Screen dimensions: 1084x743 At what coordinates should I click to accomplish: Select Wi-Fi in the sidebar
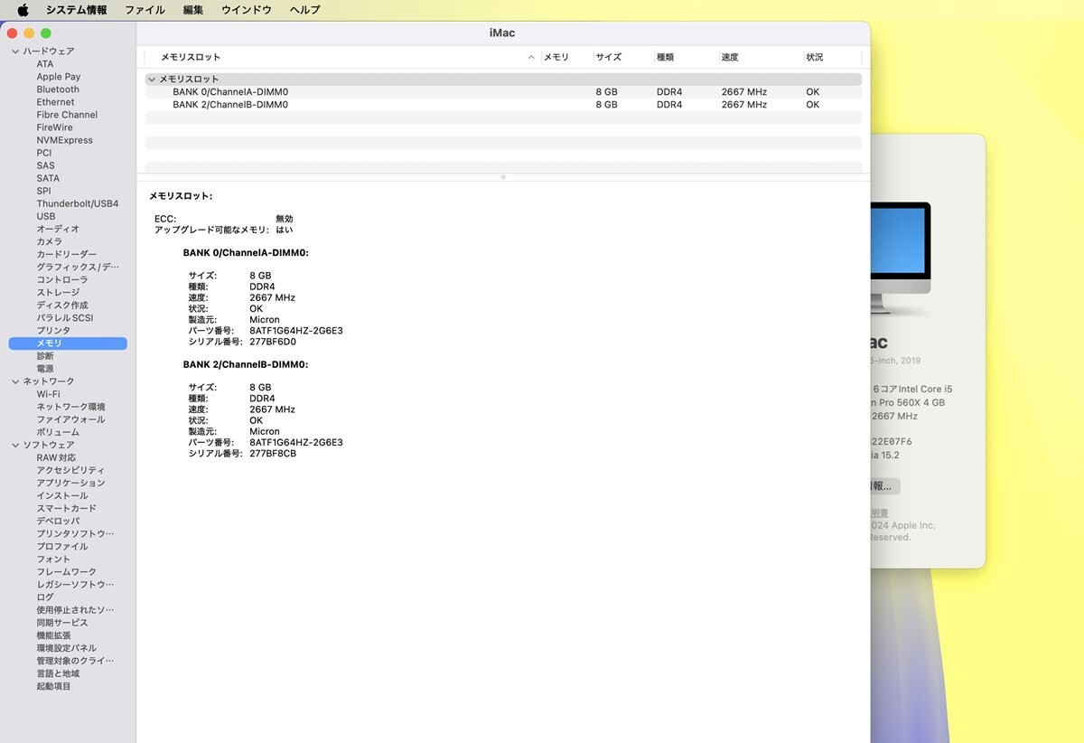[49, 394]
